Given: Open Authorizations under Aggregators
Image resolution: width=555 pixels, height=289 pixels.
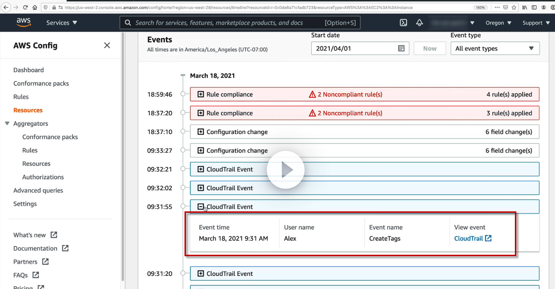Looking at the screenshot, I should pyautogui.click(x=43, y=177).
